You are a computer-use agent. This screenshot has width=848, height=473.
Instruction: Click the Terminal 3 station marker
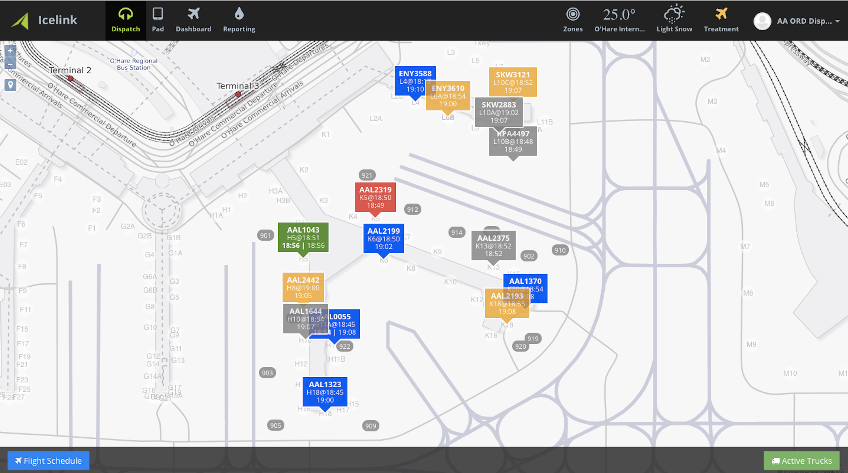pos(238,94)
